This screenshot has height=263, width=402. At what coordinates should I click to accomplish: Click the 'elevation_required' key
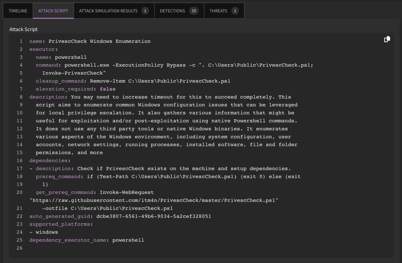[x=64, y=89]
